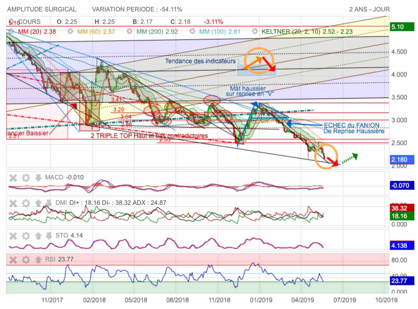The image size is (418, 309).
Task: Move the STO panel up
Action: 38,236
